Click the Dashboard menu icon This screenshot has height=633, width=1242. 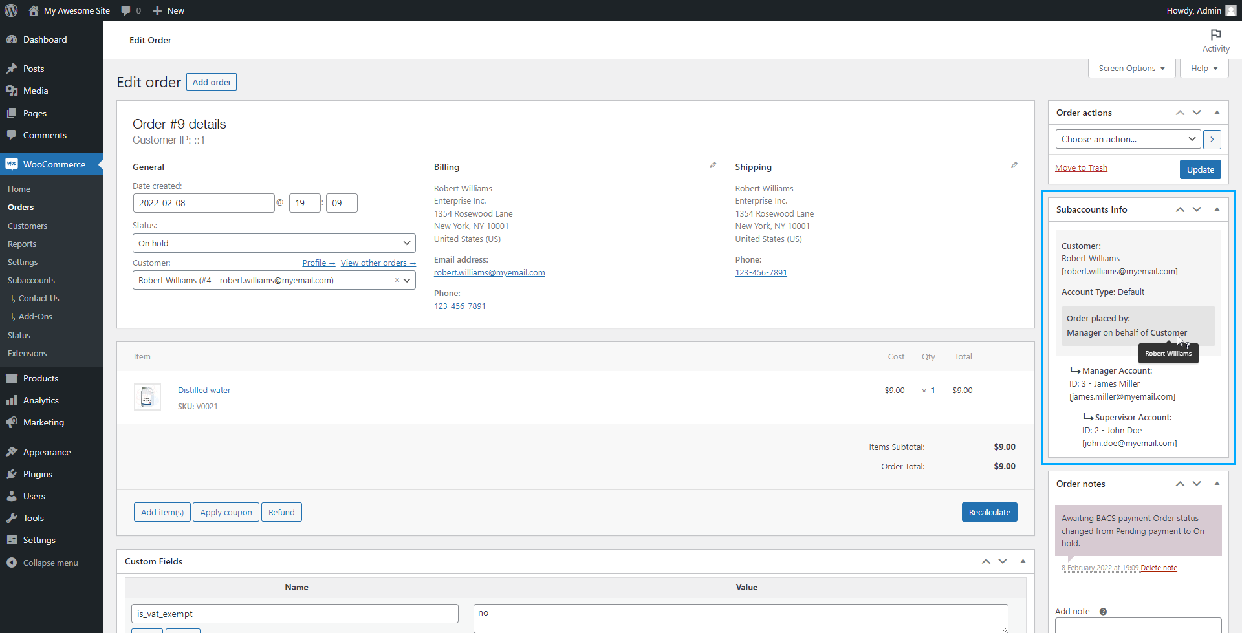pos(12,39)
